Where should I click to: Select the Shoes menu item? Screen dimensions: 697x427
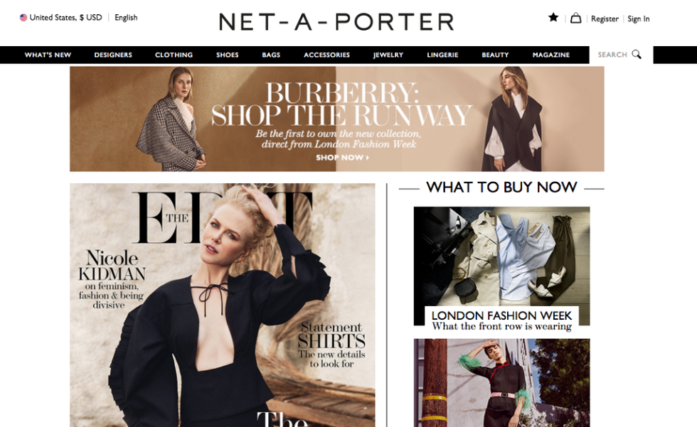[227, 55]
